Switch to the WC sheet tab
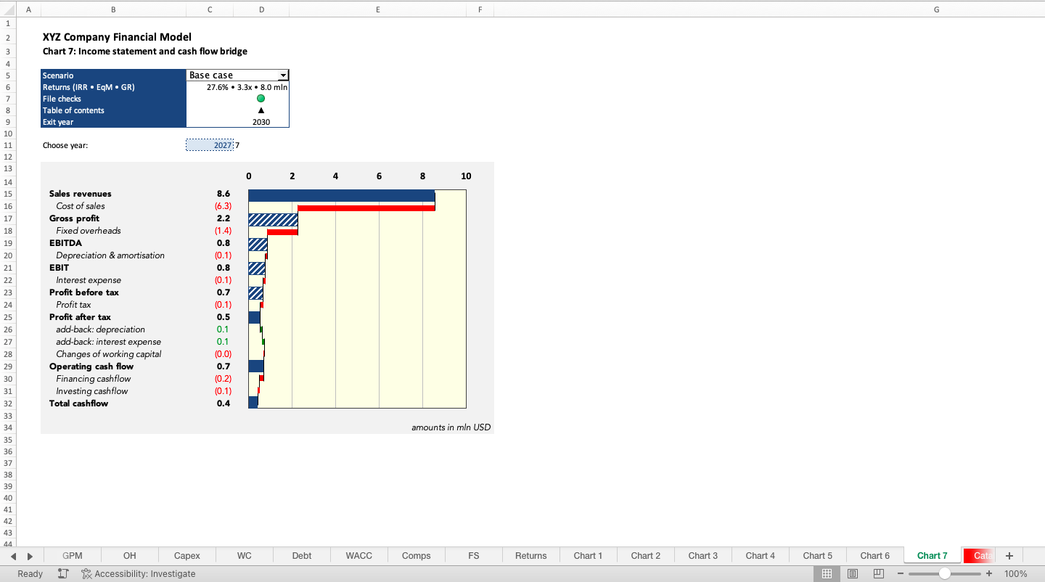The image size is (1045, 582). coord(245,556)
